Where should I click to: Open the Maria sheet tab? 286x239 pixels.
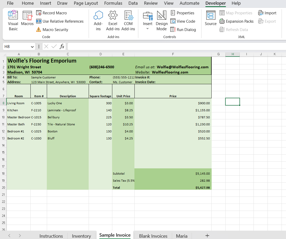click(182, 236)
